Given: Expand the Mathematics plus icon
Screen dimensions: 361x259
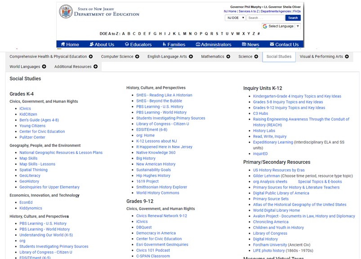Looking at the screenshot, I should click(228, 57).
